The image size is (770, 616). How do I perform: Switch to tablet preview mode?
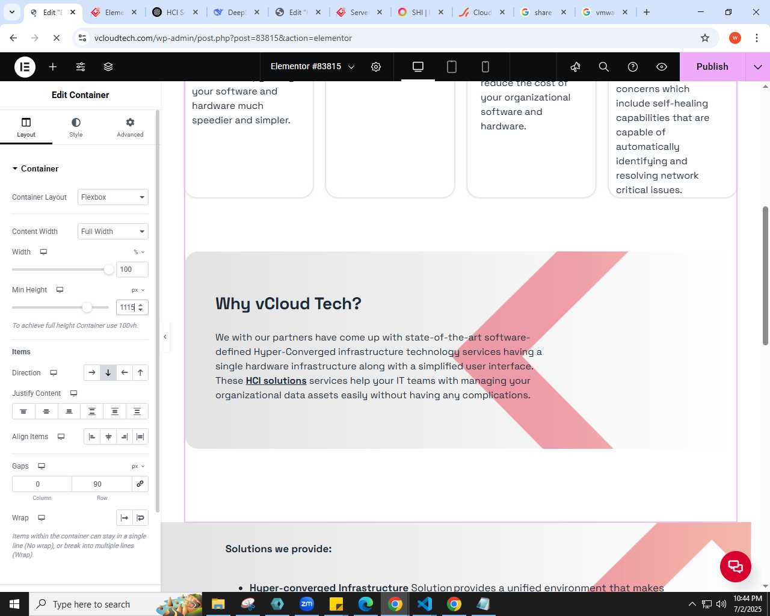(x=452, y=67)
